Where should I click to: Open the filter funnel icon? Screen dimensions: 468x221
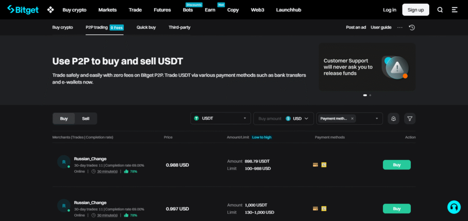(410, 118)
